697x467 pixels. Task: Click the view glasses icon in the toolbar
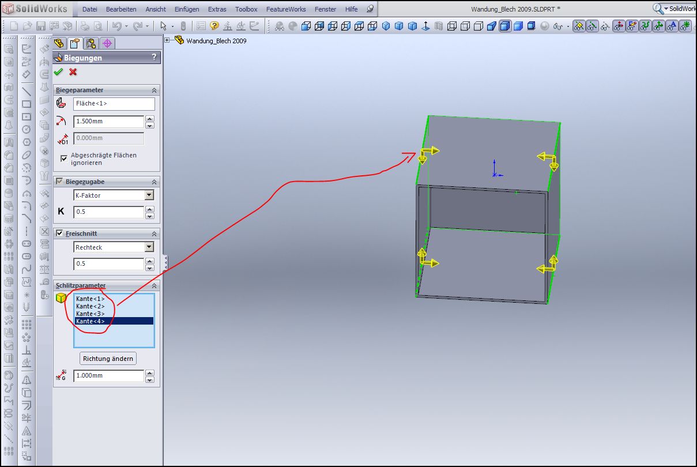557,26
